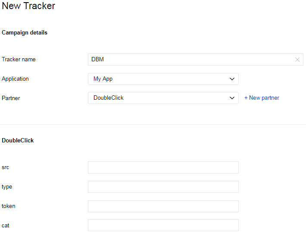
Task: Focus the Tracker name input containing DBM
Action: tap(190, 60)
